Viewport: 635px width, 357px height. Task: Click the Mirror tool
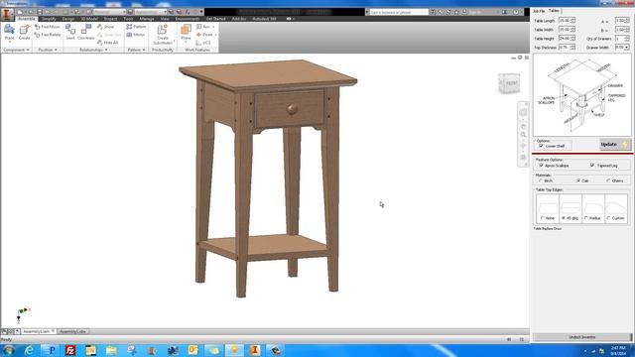pyautogui.click(x=135, y=35)
